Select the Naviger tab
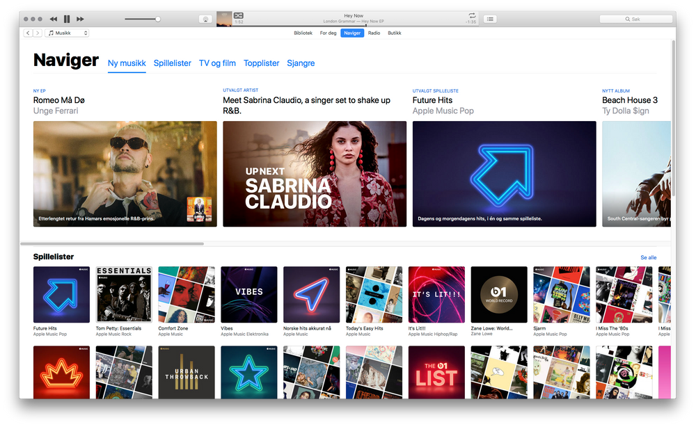Screen dimensions: 696x427 352,33
